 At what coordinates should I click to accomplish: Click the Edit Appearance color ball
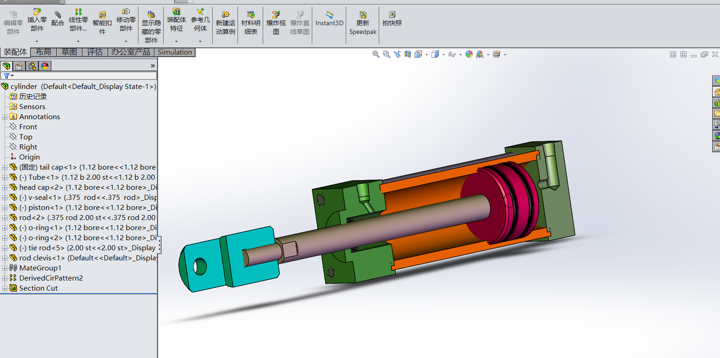point(469,54)
